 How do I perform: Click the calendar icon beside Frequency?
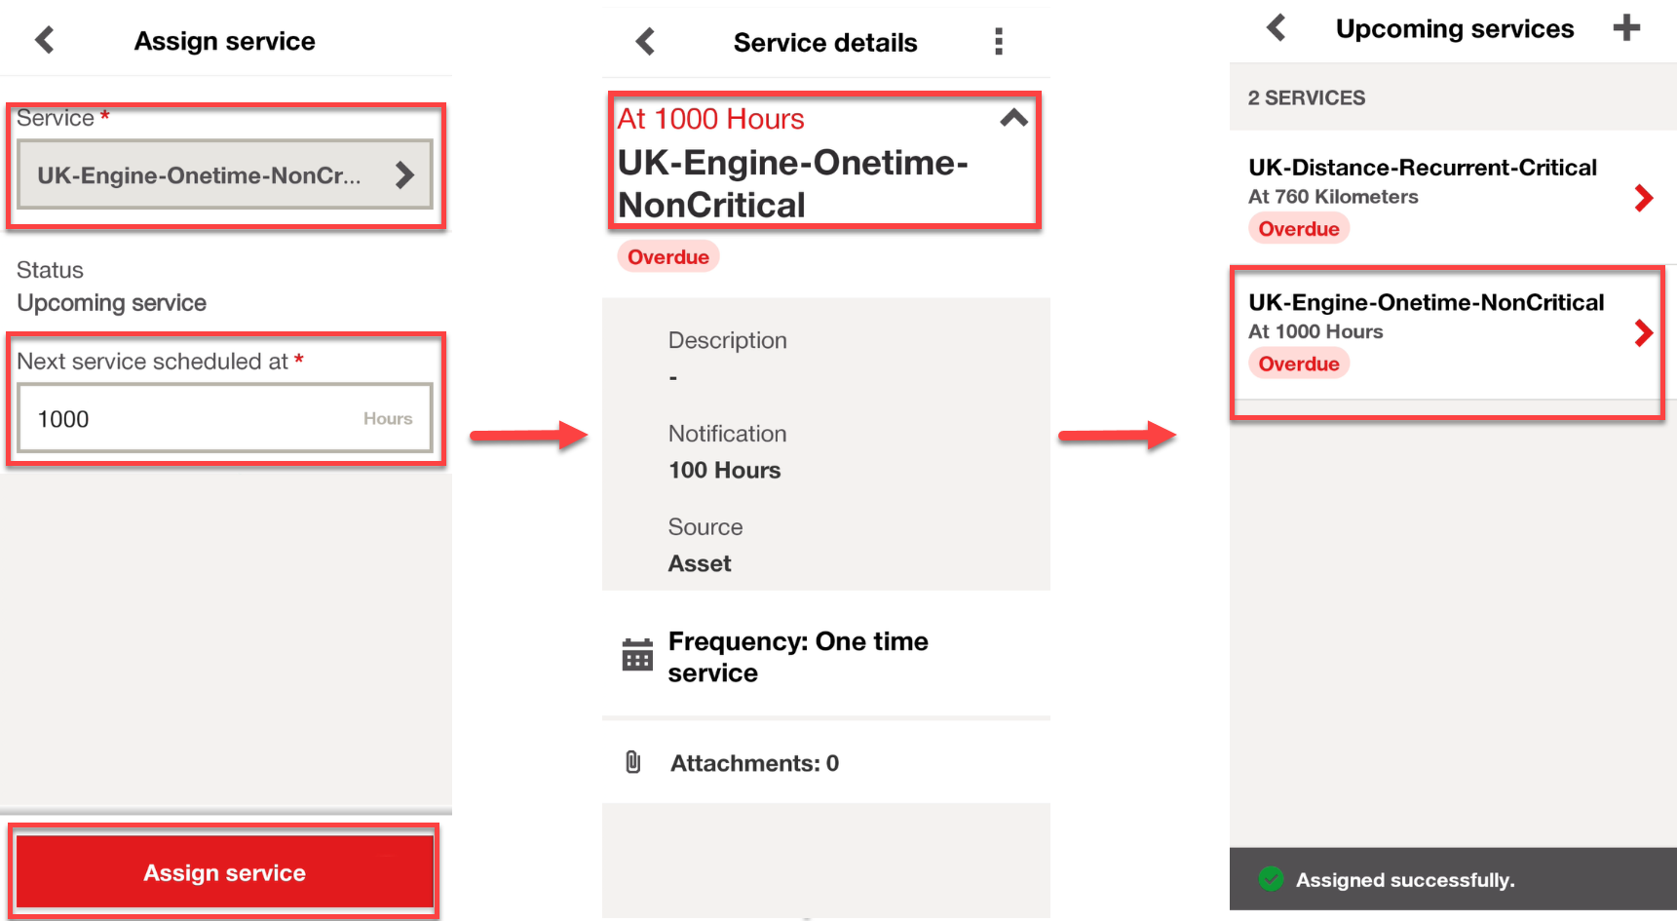tap(637, 655)
